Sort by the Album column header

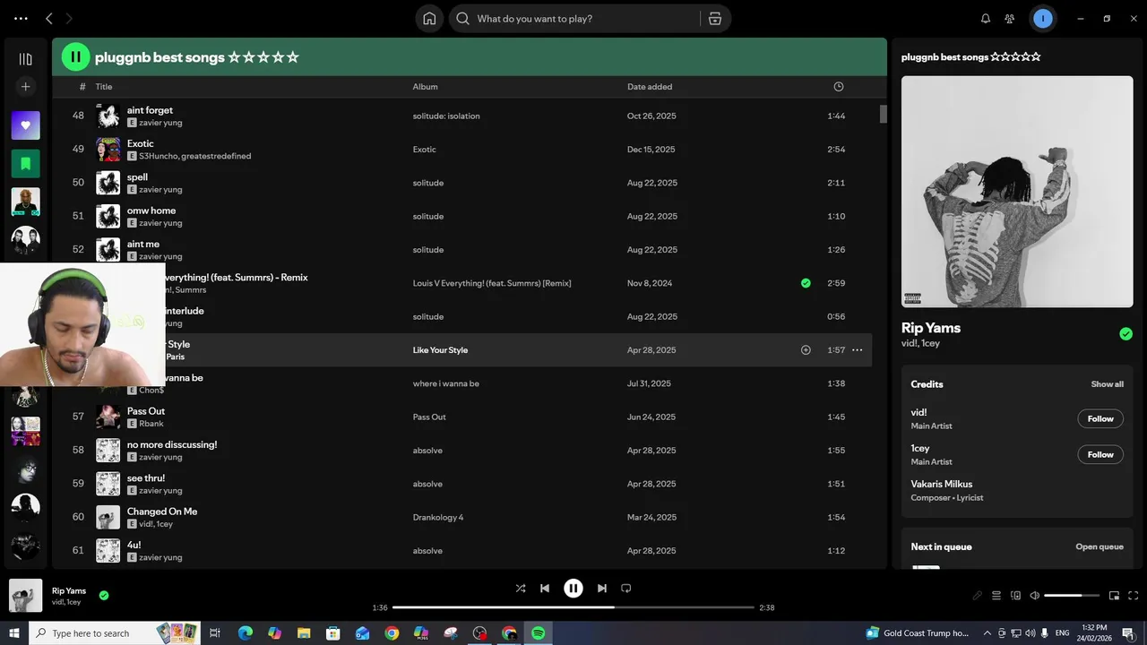[425, 87]
